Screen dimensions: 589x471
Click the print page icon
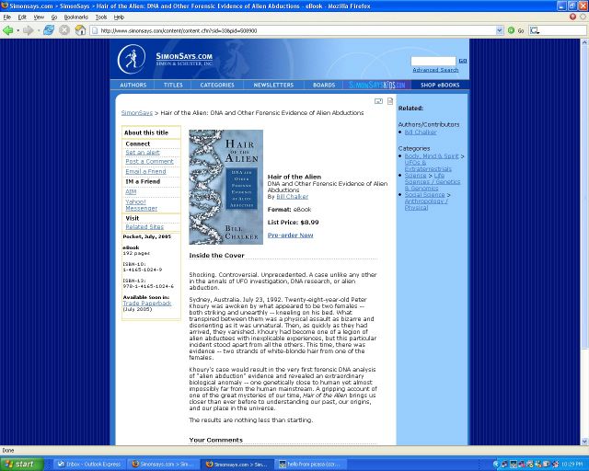coord(390,101)
